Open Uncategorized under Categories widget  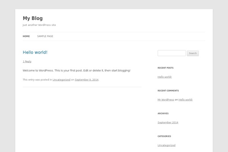[x=166, y=145]
